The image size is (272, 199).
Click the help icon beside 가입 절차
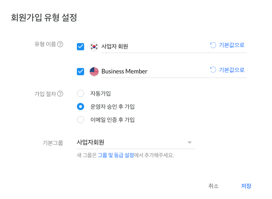coord(60,94)
